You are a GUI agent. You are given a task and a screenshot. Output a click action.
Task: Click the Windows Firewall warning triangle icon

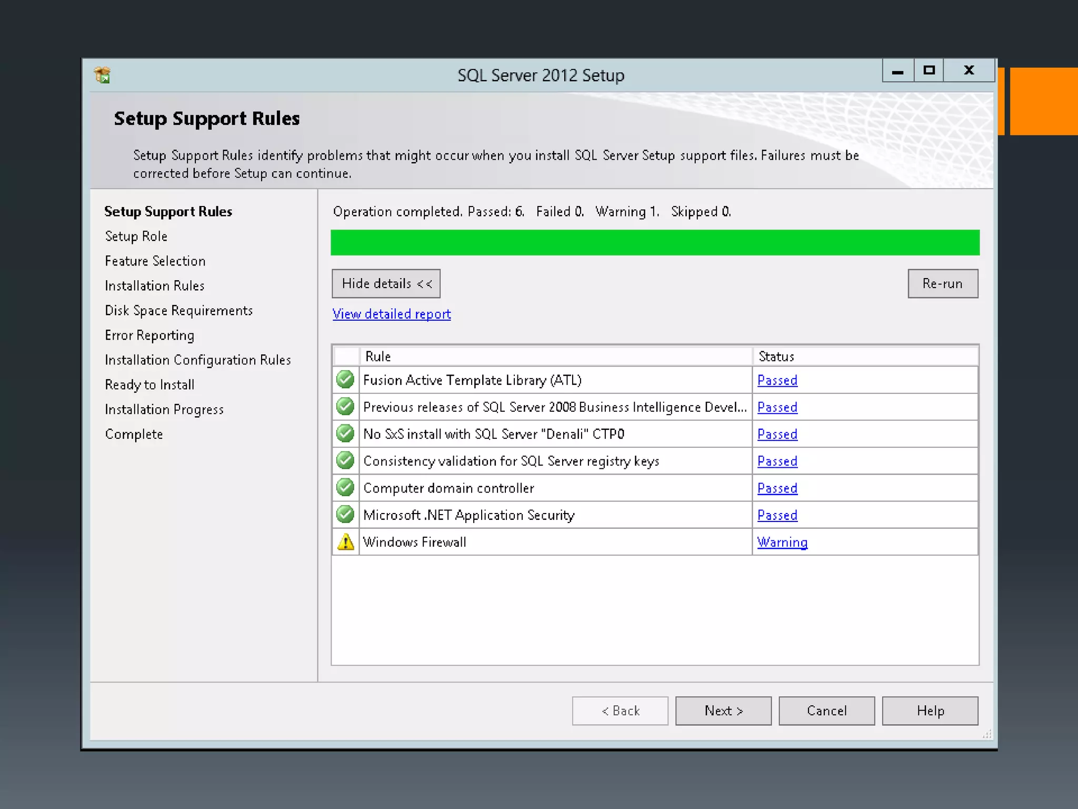point(345,542)
